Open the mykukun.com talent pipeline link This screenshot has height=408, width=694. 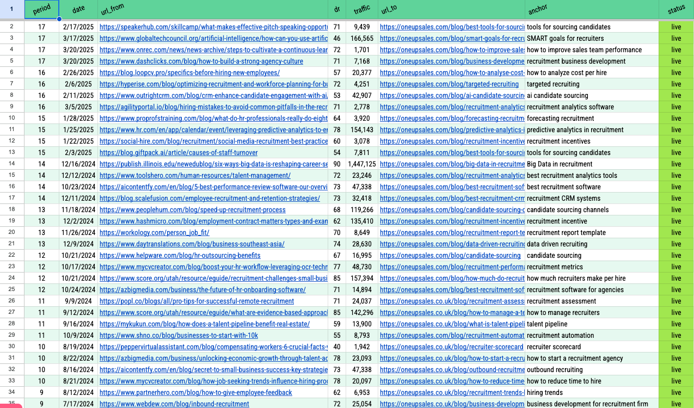(x=205, y=324)
